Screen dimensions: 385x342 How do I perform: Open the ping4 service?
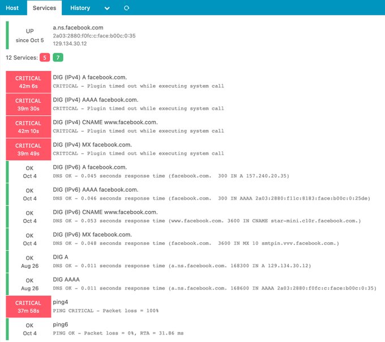click(x=61, y=302)
